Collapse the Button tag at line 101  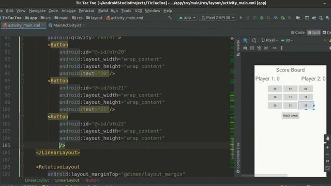click(22, 117)
